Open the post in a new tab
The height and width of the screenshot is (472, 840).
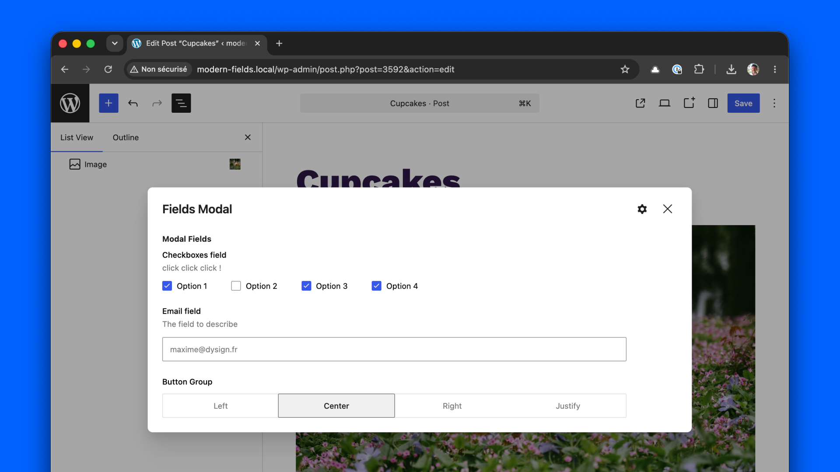pos(640,103)
